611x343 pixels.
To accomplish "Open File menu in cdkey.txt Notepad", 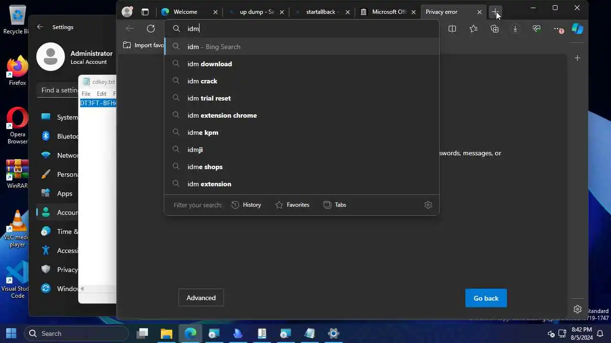I will [x=86, y=94].
